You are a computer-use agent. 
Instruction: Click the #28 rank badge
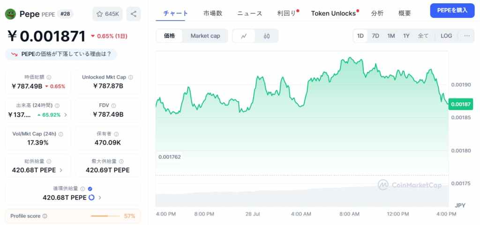65,14
